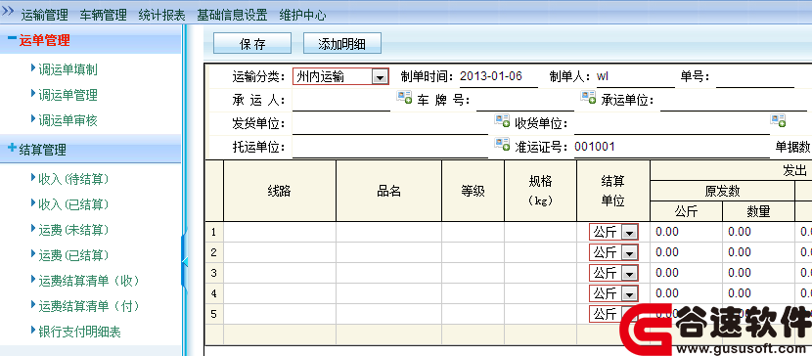The width and height of the screenshot is (812, 356).
Task: Open the 车辆管理 menu
Action: (103, 15)
